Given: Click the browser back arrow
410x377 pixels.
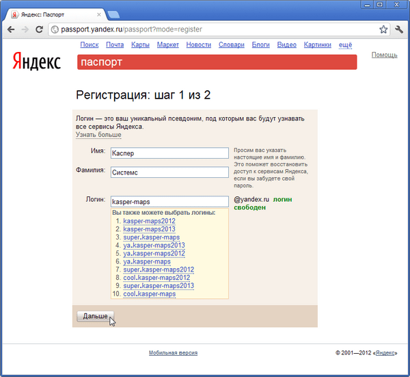Looking at the screenshot, I should point(11,29).
